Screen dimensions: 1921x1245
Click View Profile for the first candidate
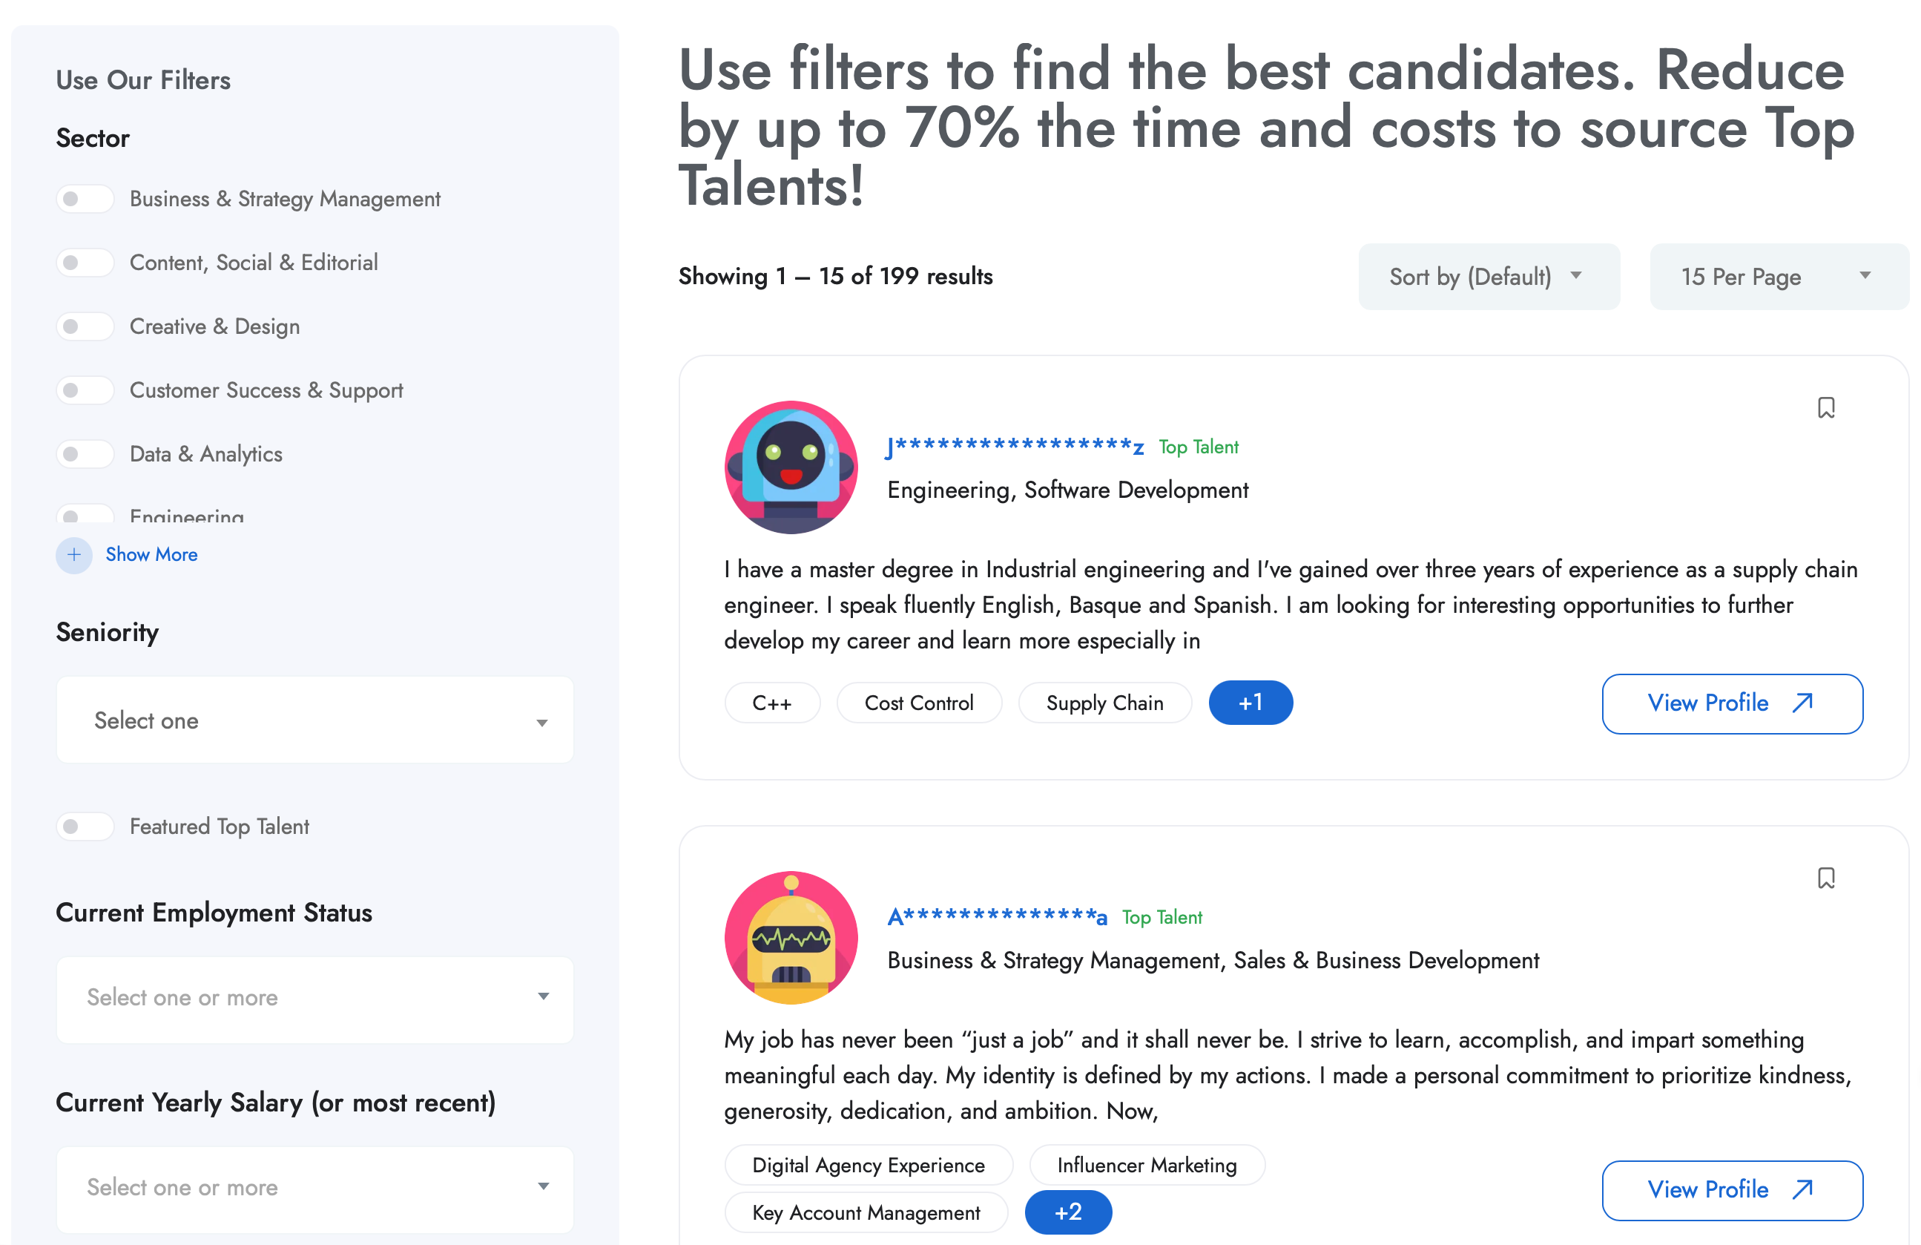(x=1732, y=703)
